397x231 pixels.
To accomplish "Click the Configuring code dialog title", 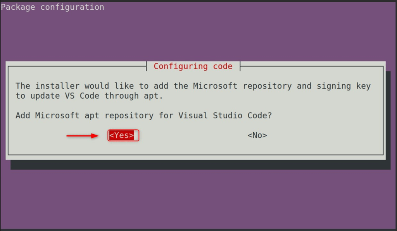I will coord(193,66).
